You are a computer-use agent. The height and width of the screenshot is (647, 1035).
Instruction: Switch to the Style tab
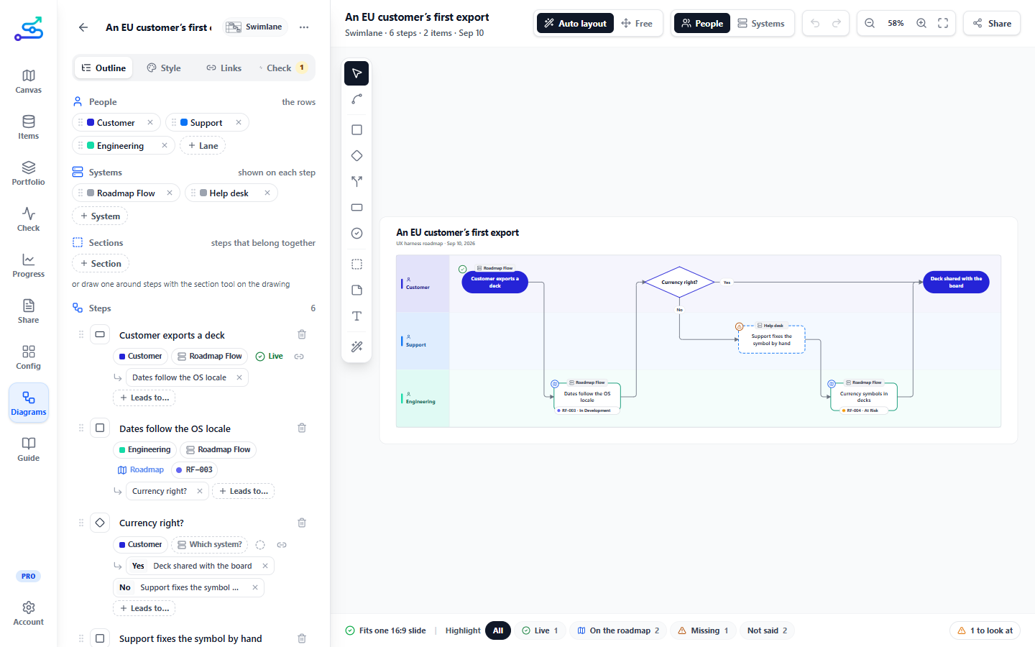(164, 68)
